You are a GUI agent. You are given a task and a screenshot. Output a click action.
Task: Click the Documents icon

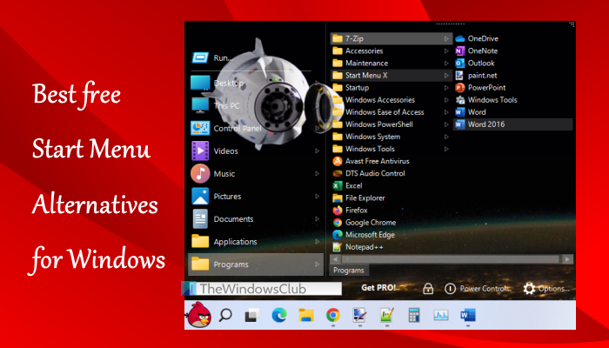pyautogui.click(x=200, y=218)
